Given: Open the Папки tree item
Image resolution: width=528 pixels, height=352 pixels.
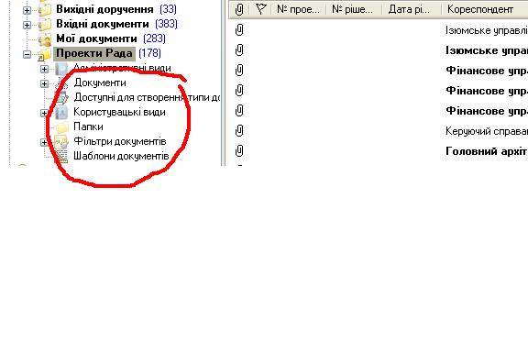Looking at the screenshot, I should 88,126.
